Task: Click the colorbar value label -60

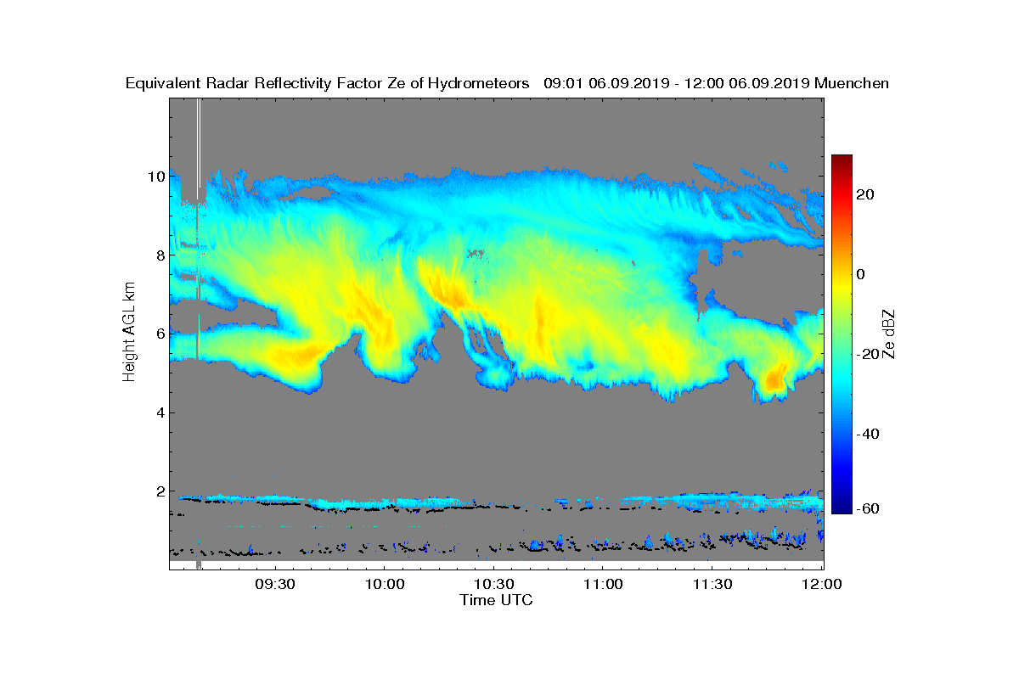Action: (868, 508)
